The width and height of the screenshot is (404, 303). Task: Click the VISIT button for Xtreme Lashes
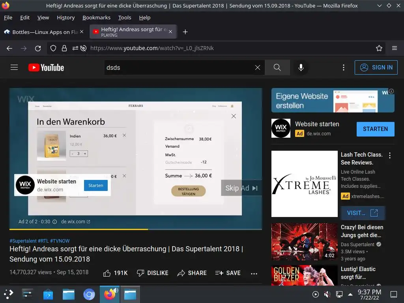pos(363,213)
